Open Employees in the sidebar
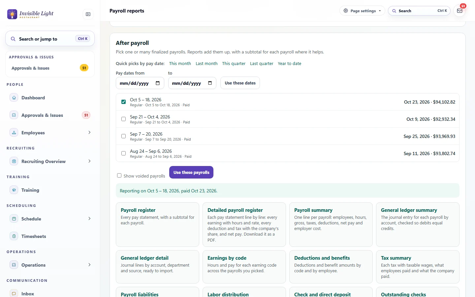This screenshot has height=297, width=475. point(50,133)
